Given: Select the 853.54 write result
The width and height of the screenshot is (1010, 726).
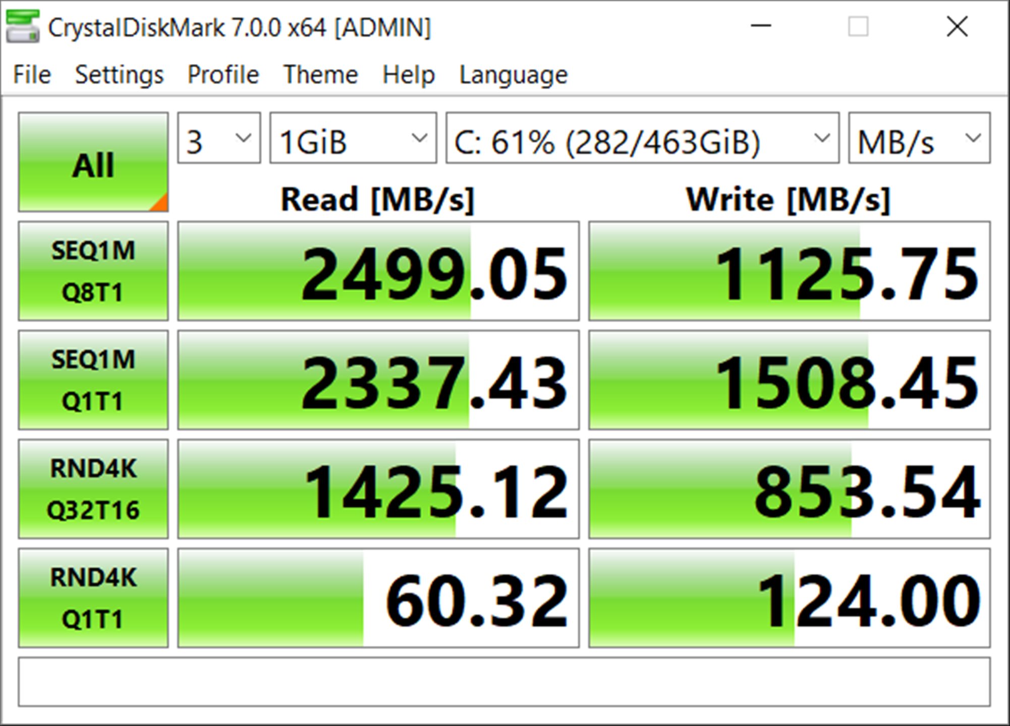Looking at the screenshot, I should pyautogui.click(x=790, y=489).
